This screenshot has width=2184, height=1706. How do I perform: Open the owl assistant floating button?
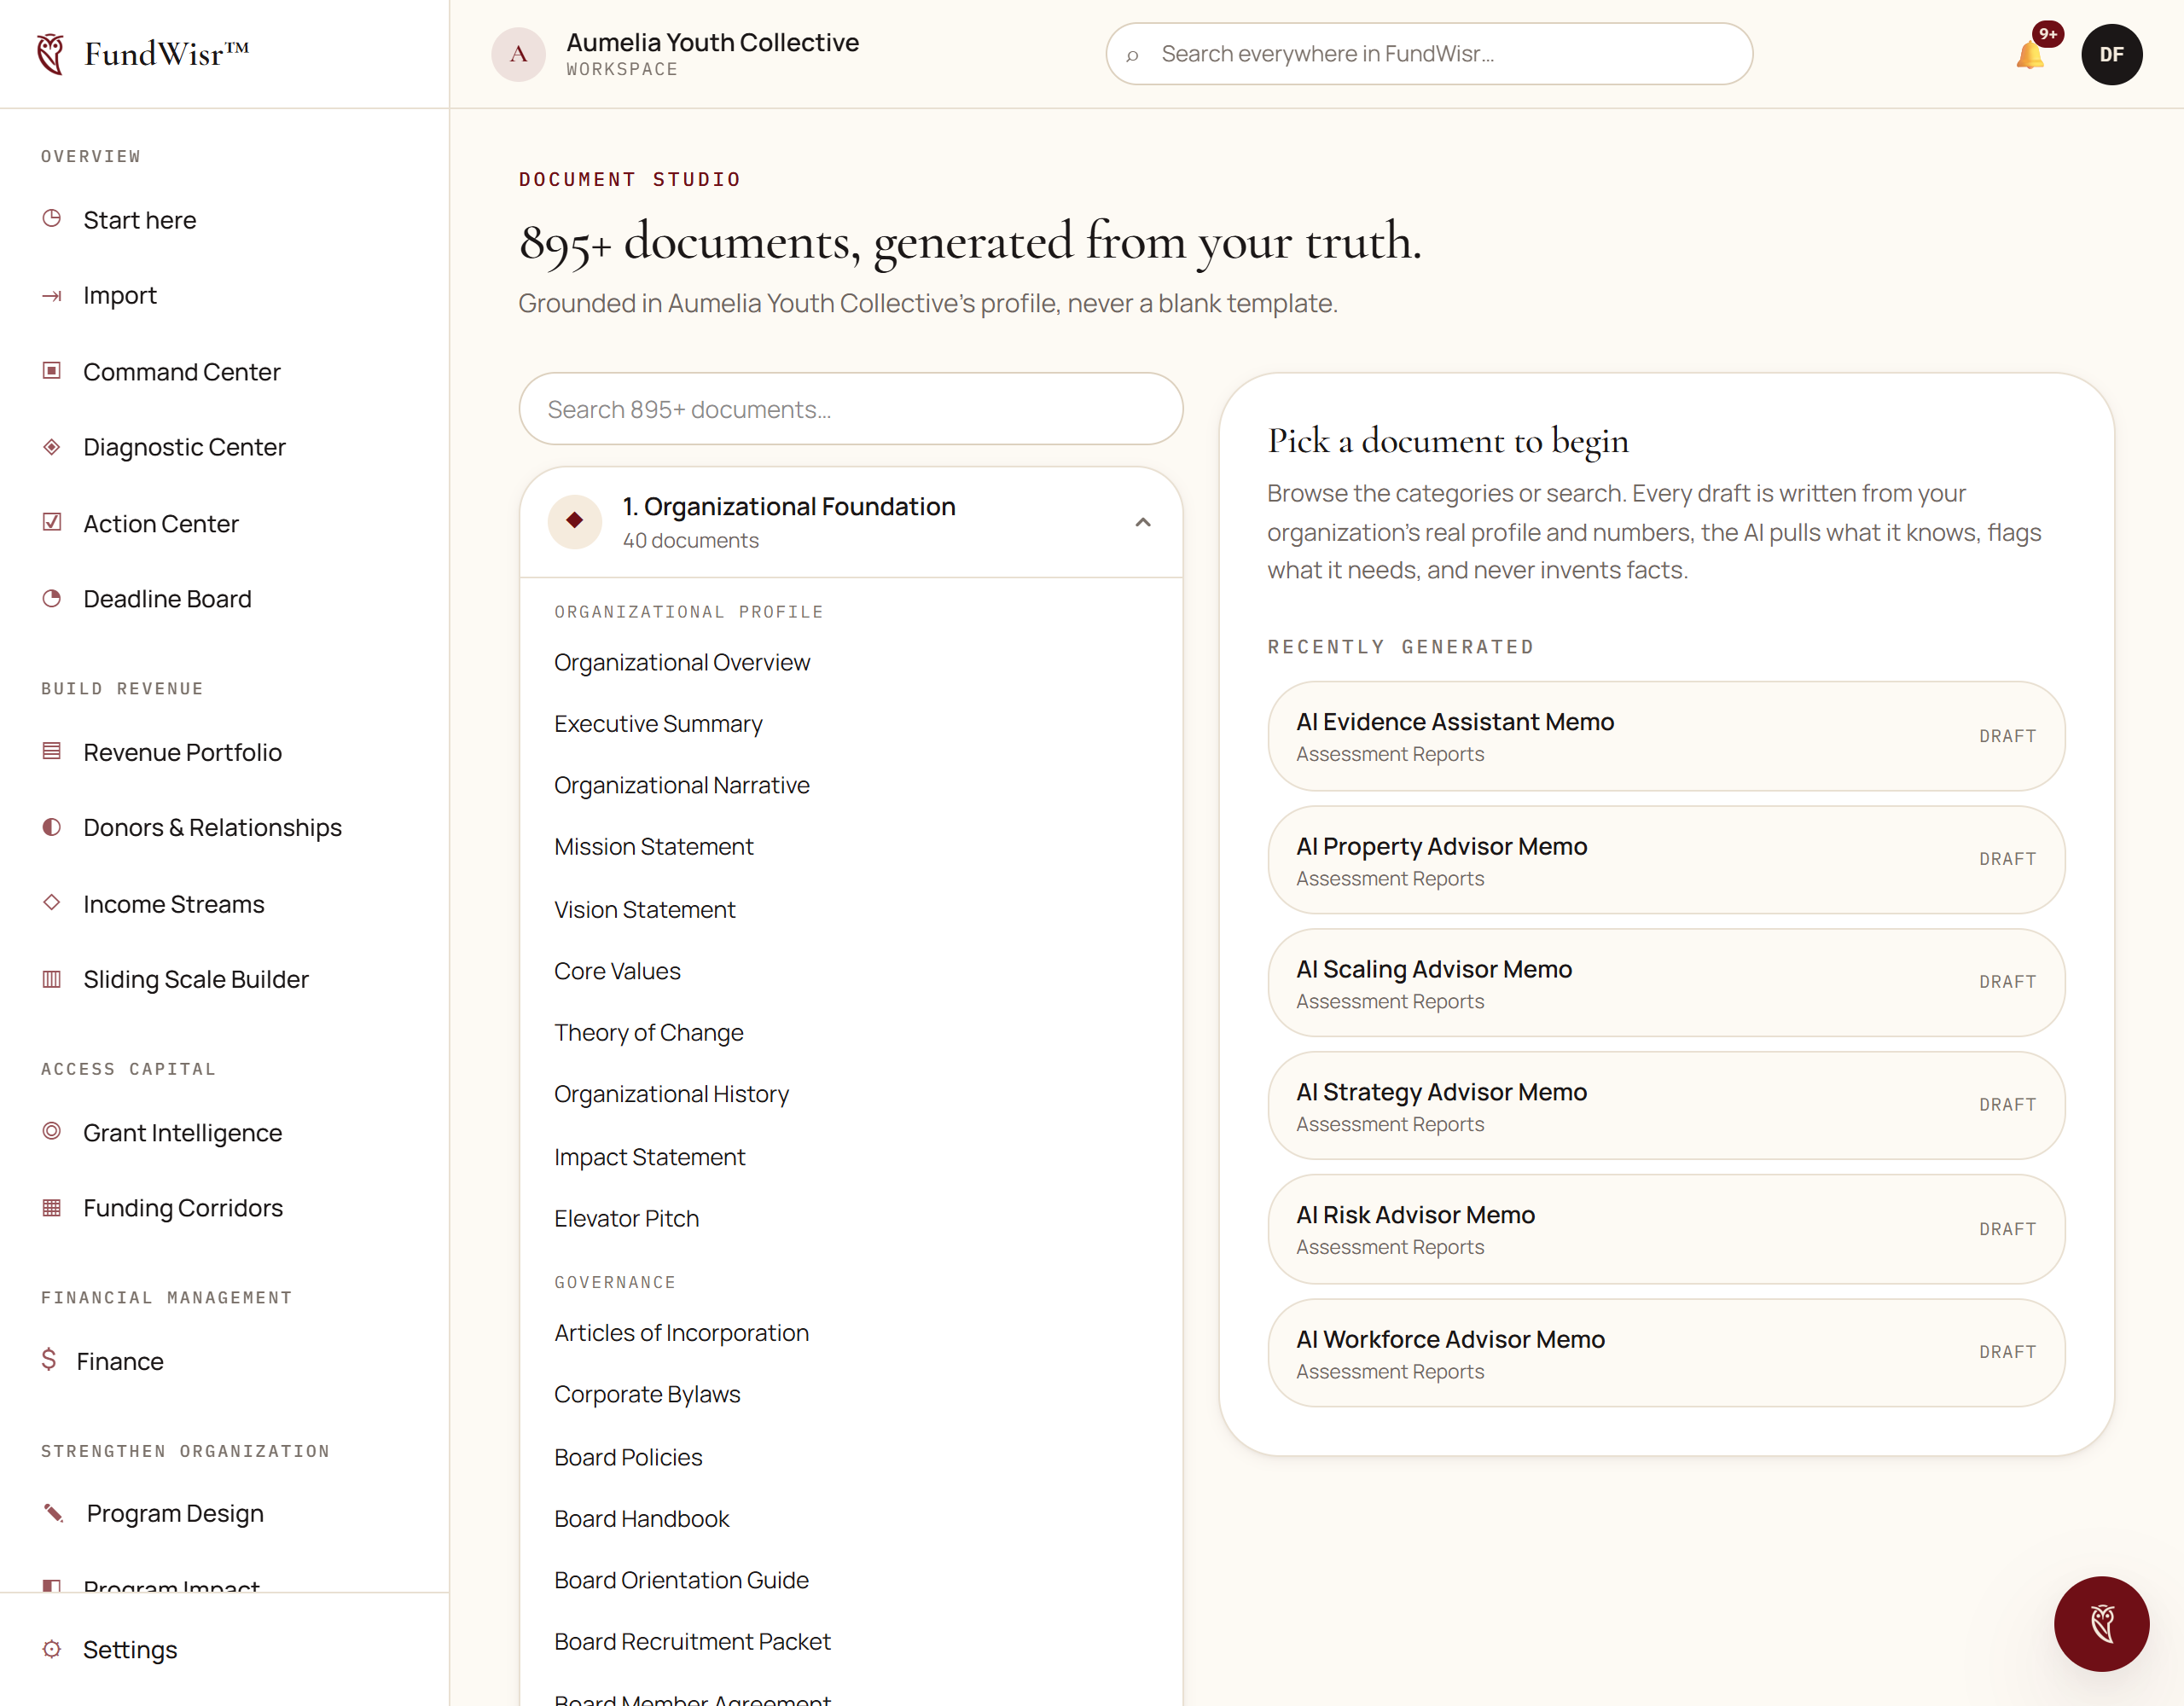(x=2101, y=1623)
